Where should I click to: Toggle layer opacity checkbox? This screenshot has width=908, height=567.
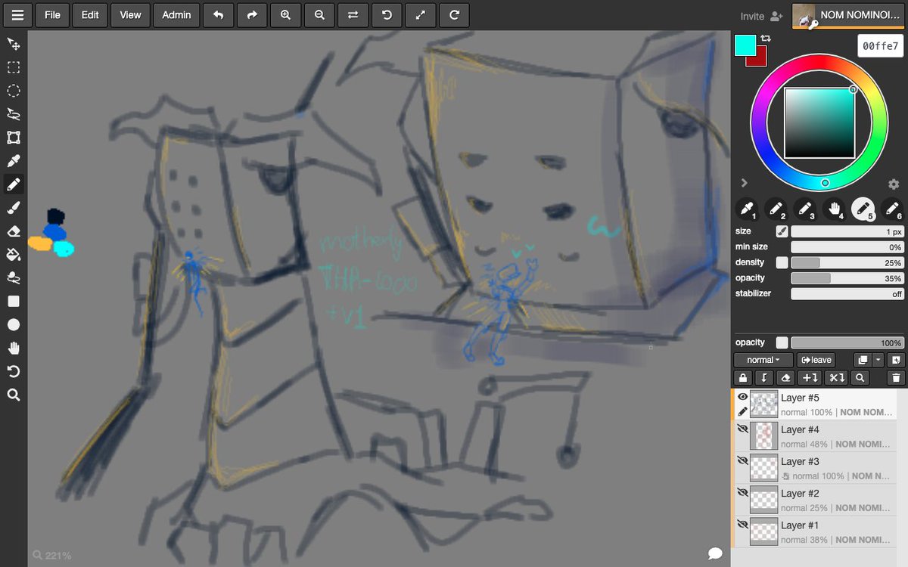pyautogui.click(x=782, y=342)
